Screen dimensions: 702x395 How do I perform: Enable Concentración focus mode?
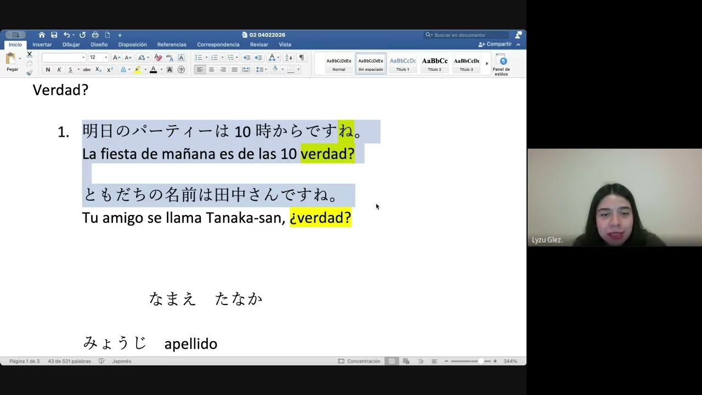click(x=359, y=361)
